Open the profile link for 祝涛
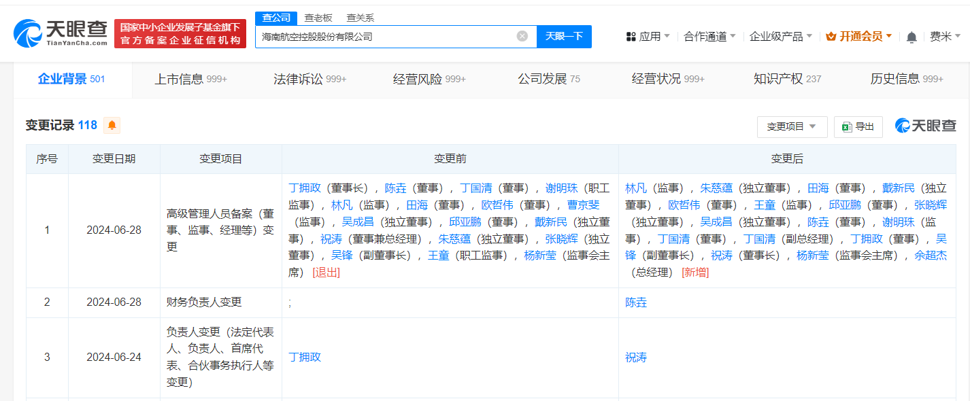 635,357
